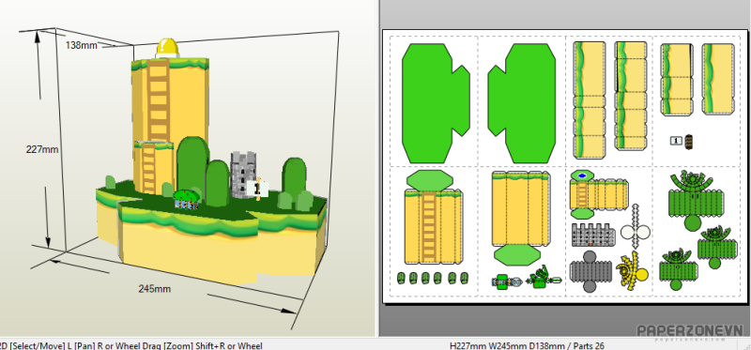Image resolution: width=751 pixels, height=350 pixels.
Task: Click the 227mm height dimension label
Action: [x=42, y=149]
